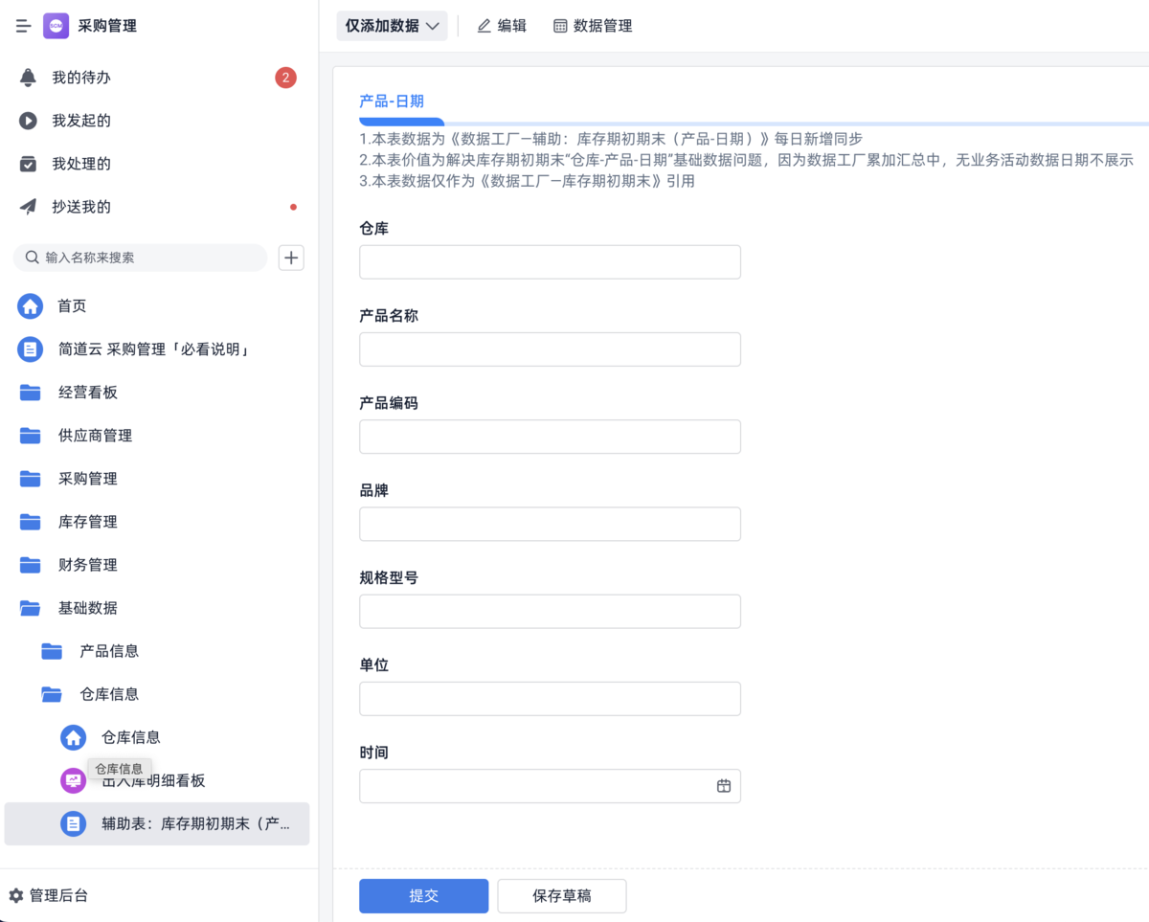Click the paper plane icon beside 抄送我的

click(x=28, y=207)
